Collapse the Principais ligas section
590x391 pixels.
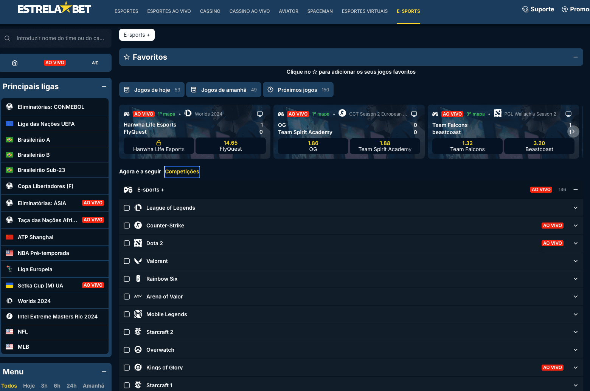[104, 87]
